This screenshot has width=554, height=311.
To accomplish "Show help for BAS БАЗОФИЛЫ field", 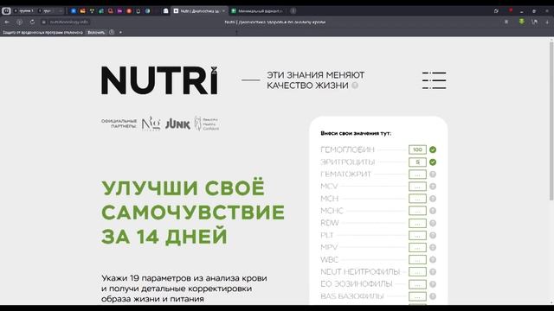I will (x=433, y=296).
